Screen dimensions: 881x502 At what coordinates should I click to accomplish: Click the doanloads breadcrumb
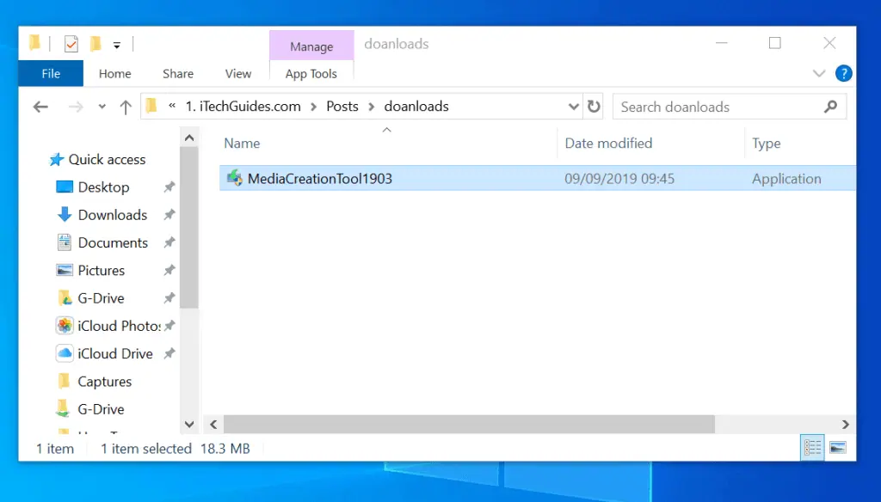click(416, 106)
